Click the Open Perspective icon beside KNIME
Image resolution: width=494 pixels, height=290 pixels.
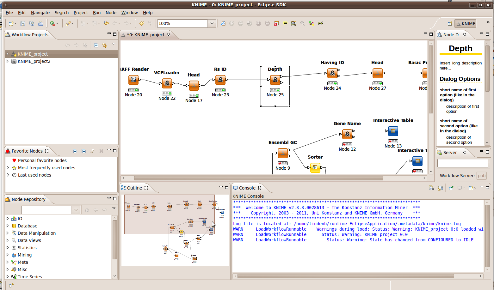coord(449,24)
